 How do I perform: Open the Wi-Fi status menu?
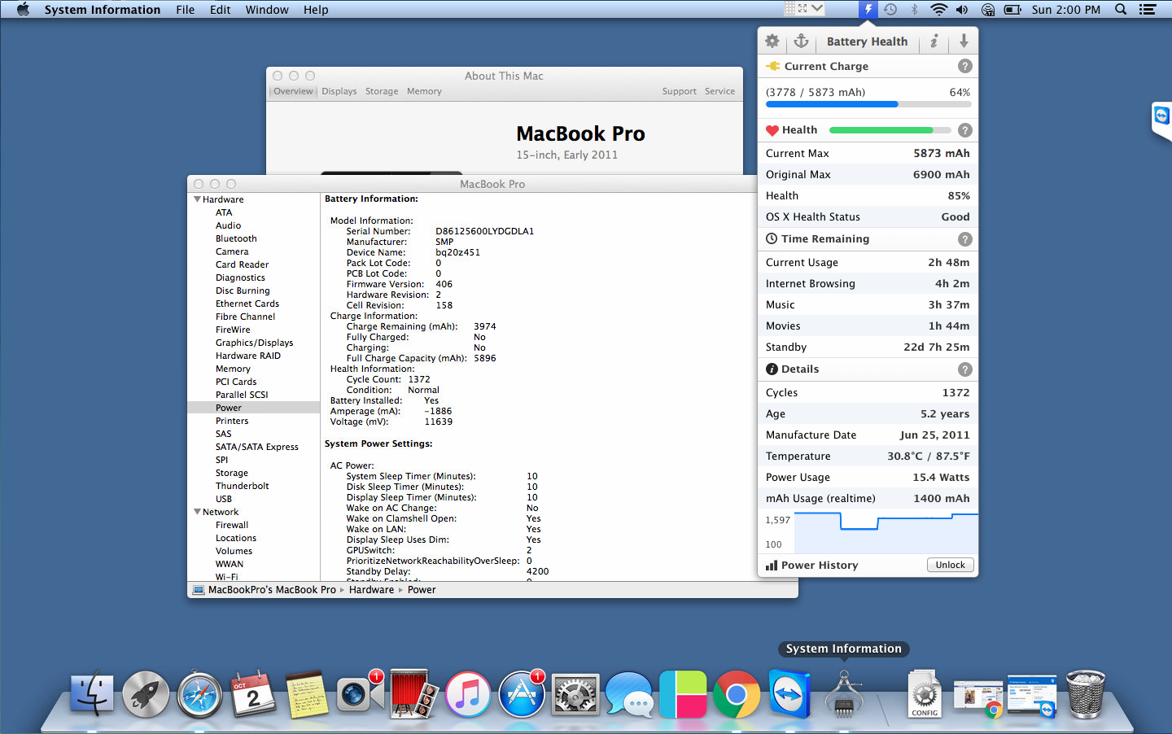tap(938, 10)
